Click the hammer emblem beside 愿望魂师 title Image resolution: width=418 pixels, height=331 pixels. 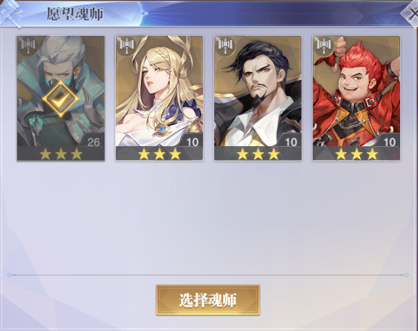tap(11, 13)
